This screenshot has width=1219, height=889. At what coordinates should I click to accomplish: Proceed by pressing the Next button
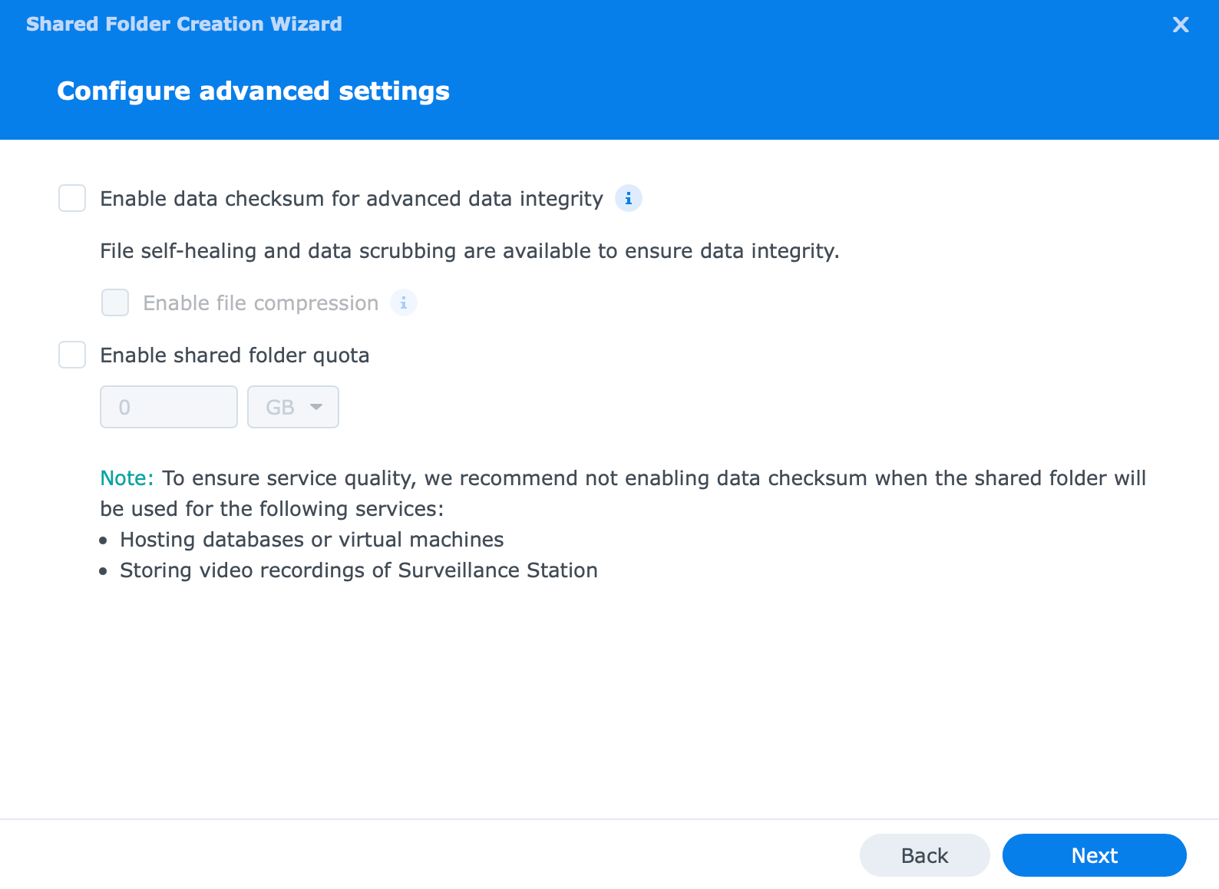pyautogui.click(x=1094, y=855)
